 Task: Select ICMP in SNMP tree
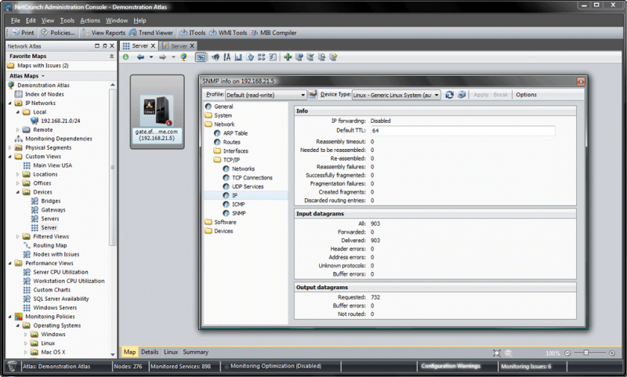[x=238, y=205]
